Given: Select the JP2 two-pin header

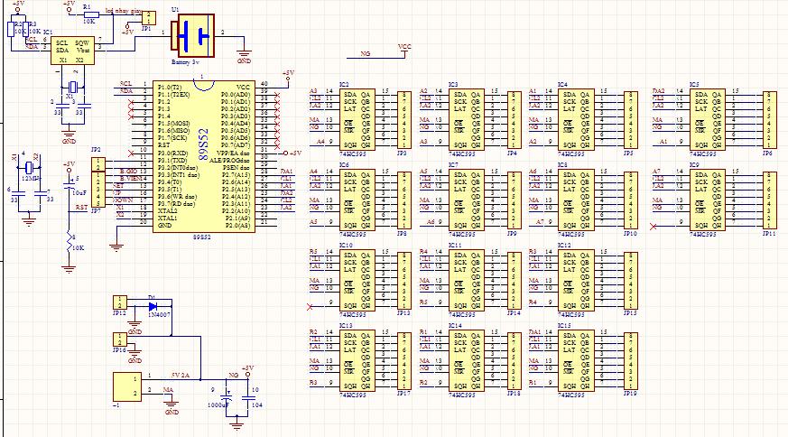Looking at the screenshot, I should tap(98, 164).
